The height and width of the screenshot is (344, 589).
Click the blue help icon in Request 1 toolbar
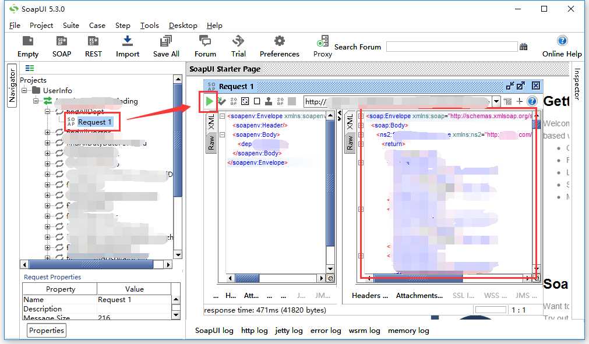[x=532, y=101]
